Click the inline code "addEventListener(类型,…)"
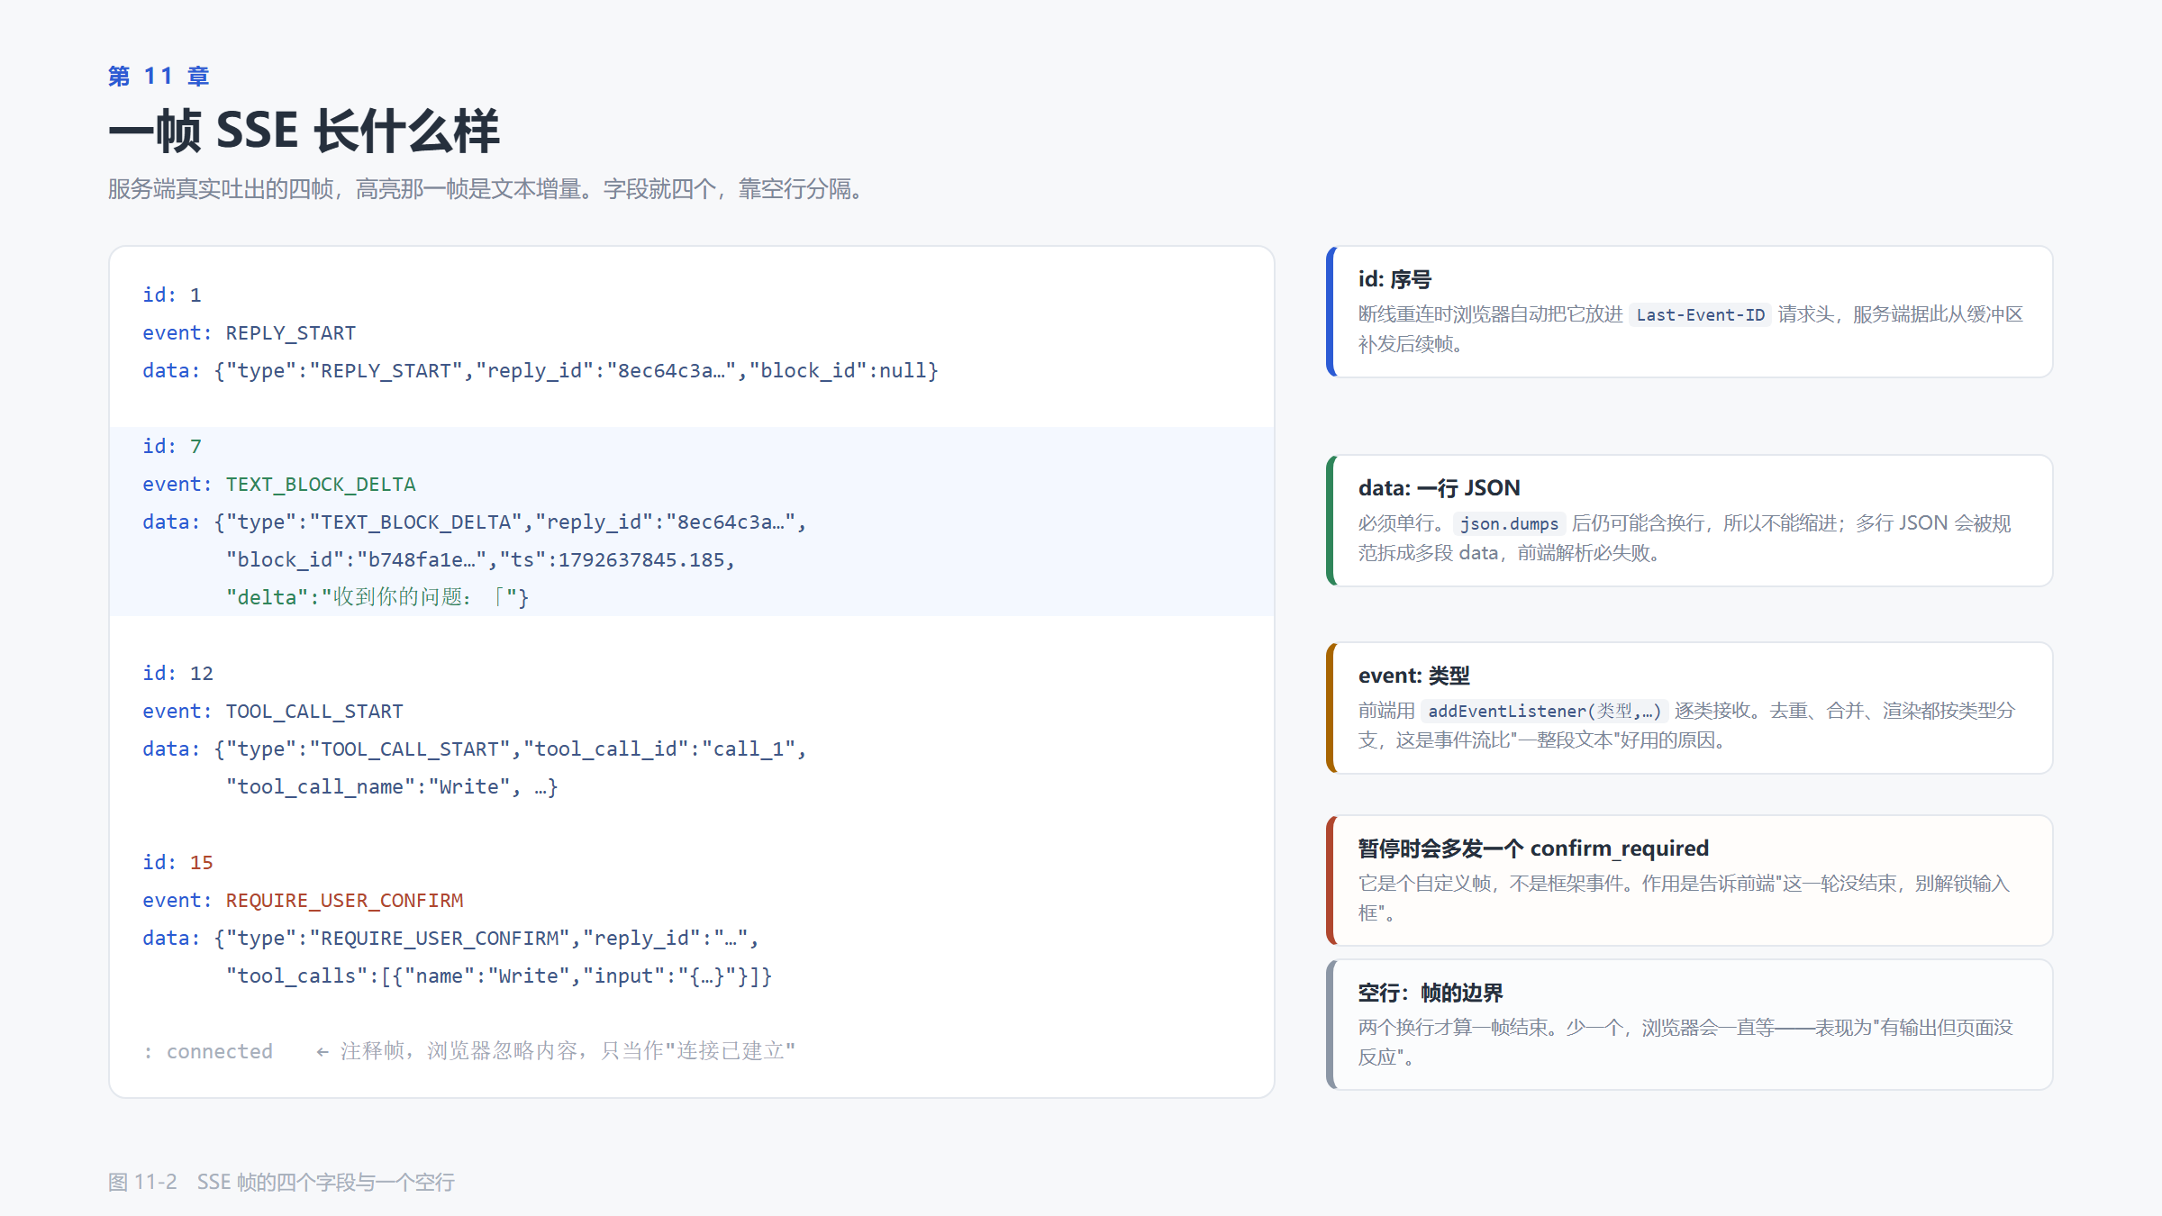Screen dimensions: 2162x1216 pos(1545,711)
